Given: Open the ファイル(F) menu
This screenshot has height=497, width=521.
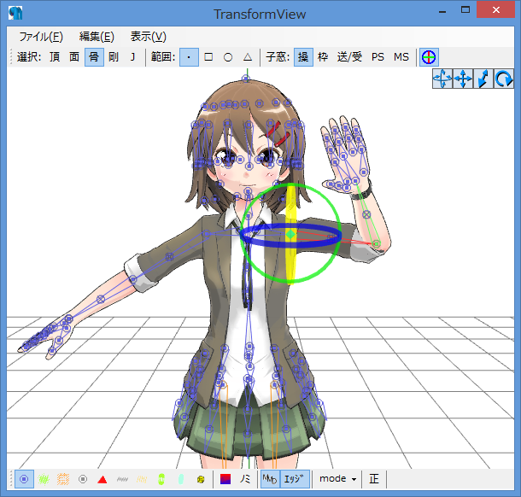Looking at the screenshot, I should pos(40,37).
